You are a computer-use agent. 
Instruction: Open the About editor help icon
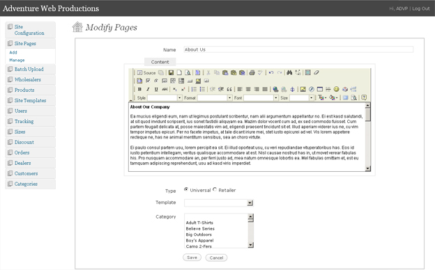[x=364, y=97]
